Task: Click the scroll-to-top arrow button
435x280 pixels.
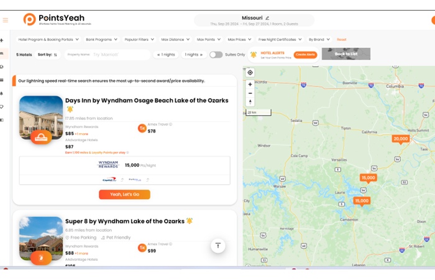Action: tap(218, 246)
